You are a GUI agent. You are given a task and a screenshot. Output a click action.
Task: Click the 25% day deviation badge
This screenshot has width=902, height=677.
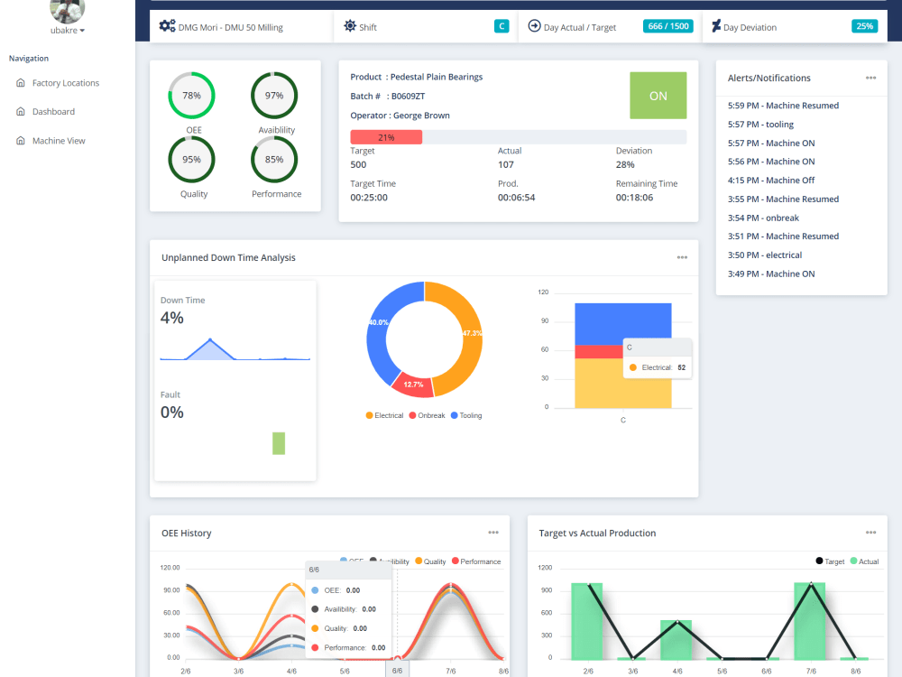[865, 26]
